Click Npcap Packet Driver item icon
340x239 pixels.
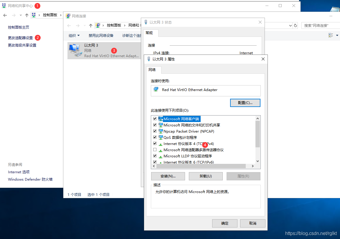(x=161, y=131)
